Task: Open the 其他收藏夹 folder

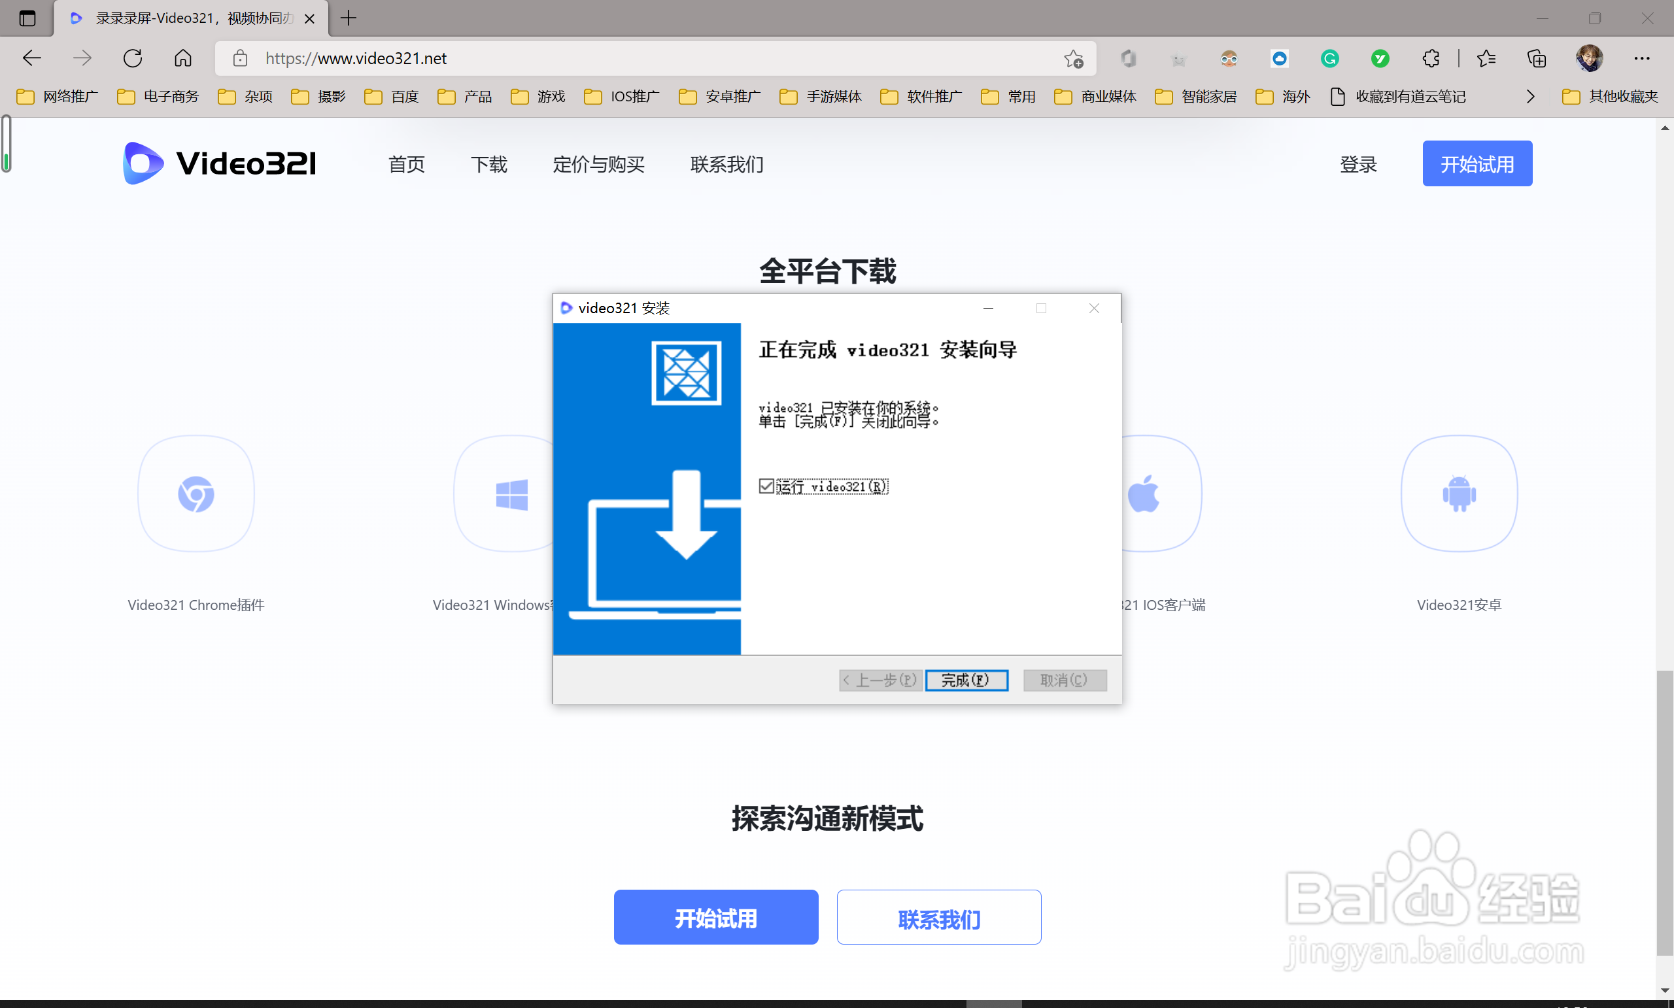Action: 1610,97
